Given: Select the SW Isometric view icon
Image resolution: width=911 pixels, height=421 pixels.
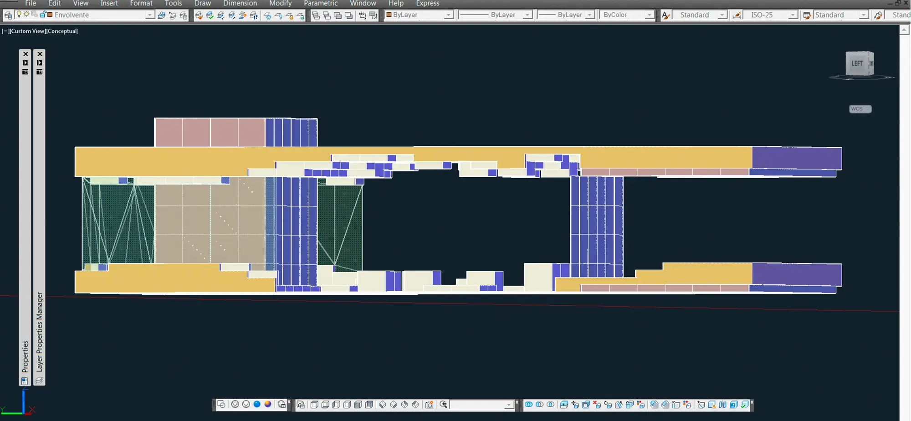Looking at the screenshot, I should point(383,405).
